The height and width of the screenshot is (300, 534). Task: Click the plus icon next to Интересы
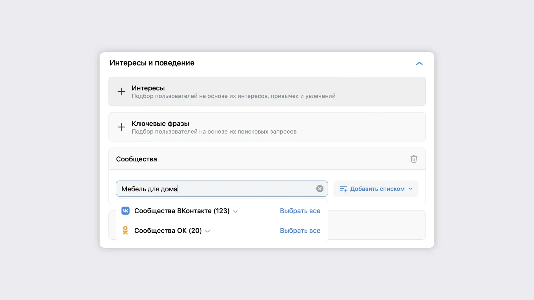121,91
